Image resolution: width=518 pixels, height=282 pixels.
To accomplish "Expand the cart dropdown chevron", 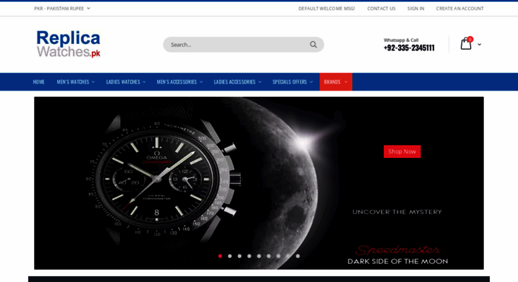I will [x=479, y=44].
